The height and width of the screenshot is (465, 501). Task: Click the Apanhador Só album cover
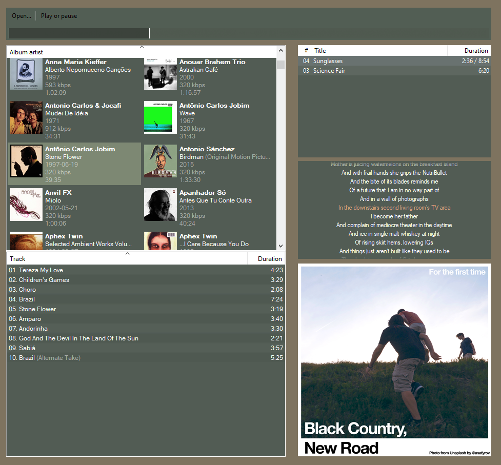pos(161,205)
